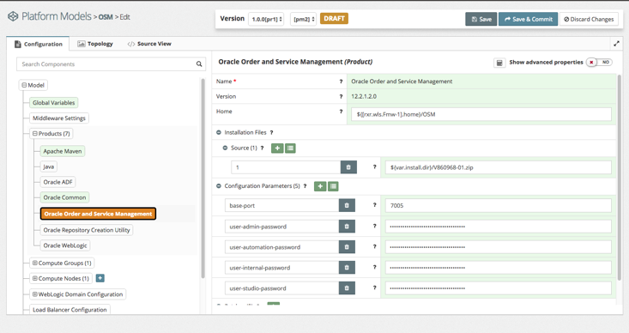This screenshot has width=629, height=333.
Task: Click the Platform Models logo icon
Action: (13, 16)
